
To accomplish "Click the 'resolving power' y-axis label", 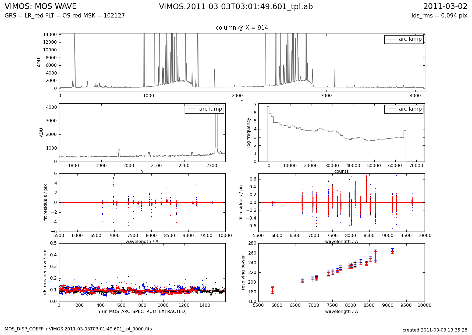I will pos(243,272).
